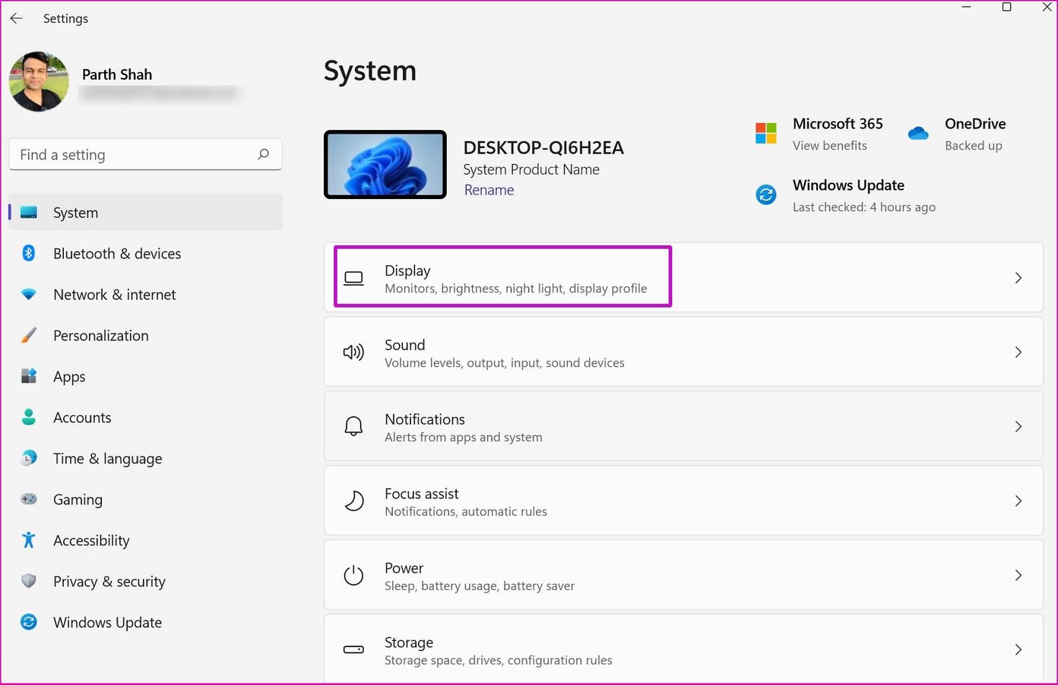This screenshot has height=685, width=1058.
Task: Open Privacy & security label
Action: [x=109, y=582]
